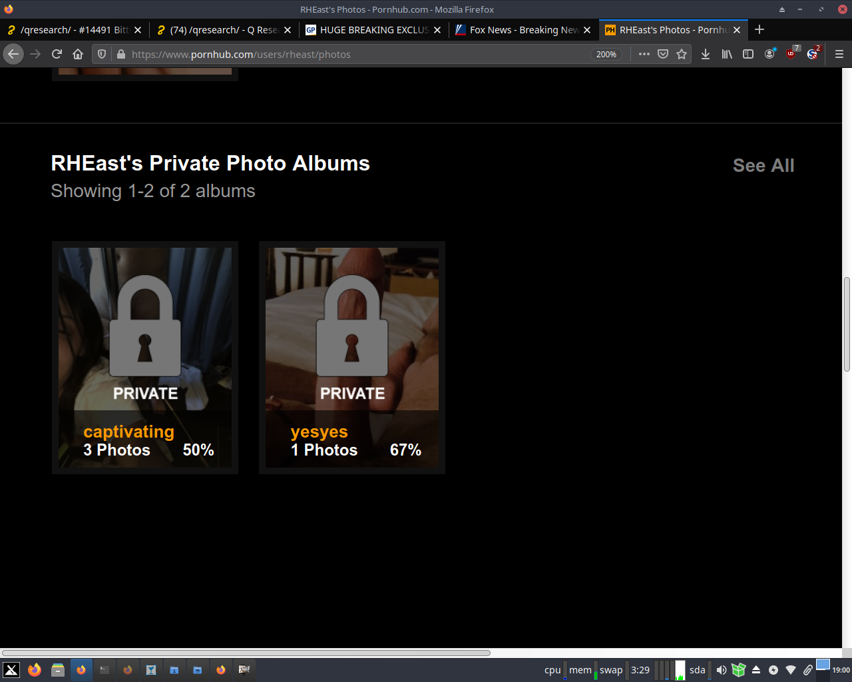Viewport: 852px width, 682px height.
Task: Reload the current page
Action: [57, 54]
